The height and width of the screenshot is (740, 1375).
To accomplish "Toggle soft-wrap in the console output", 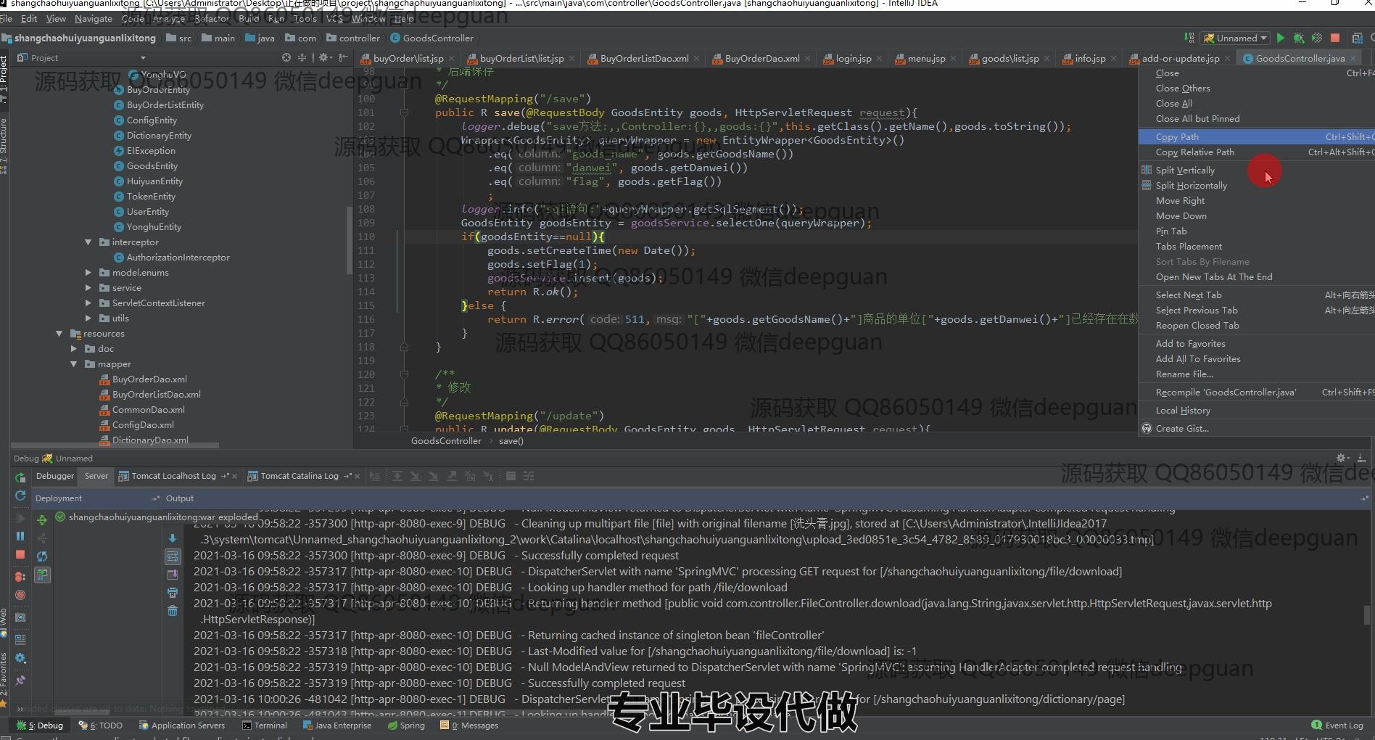I will click(x=173, y=556).
